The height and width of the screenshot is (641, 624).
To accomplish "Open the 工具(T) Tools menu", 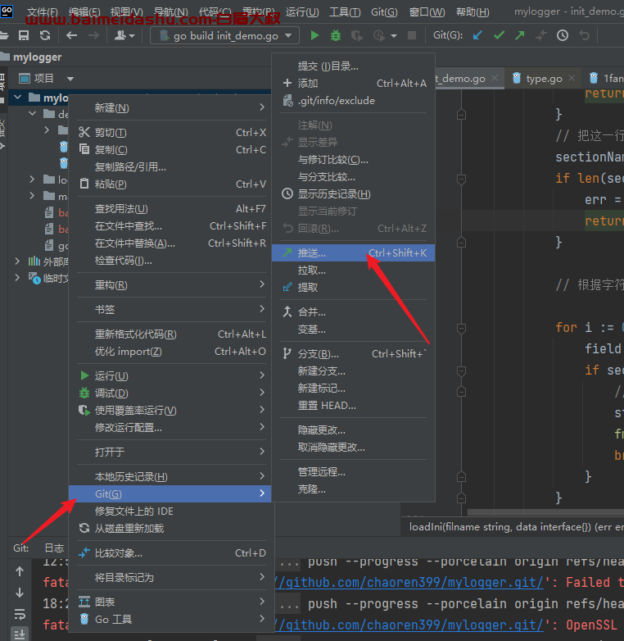I will pos(345,11).
